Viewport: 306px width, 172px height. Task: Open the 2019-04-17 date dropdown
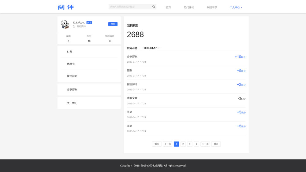(151, 48)
